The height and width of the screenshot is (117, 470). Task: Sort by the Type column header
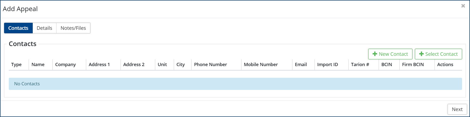[x=16, y=64]
